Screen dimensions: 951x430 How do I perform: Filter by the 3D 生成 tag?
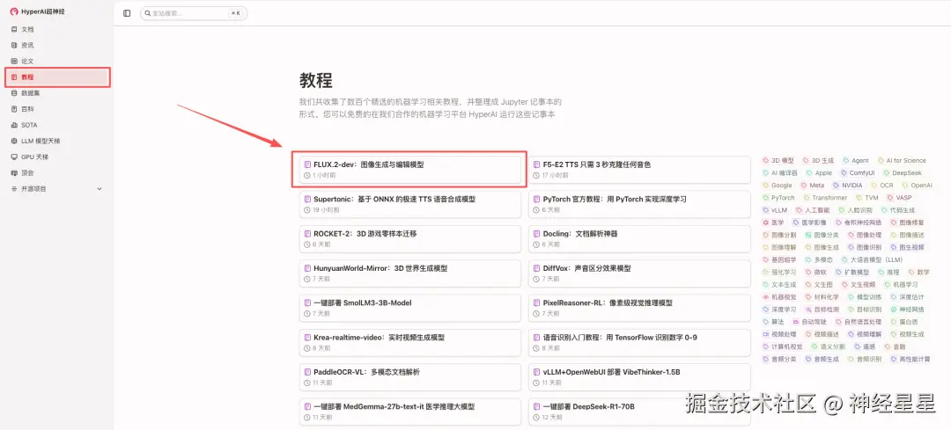(x=818, y=161)
